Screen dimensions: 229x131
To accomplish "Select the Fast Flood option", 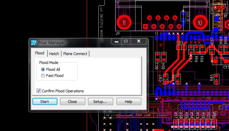I will pyautogui.click(x=43, y=76).
